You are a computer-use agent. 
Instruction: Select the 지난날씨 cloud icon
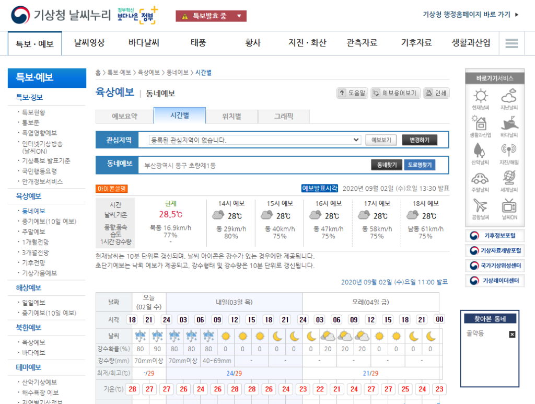(x=509, y=97)
